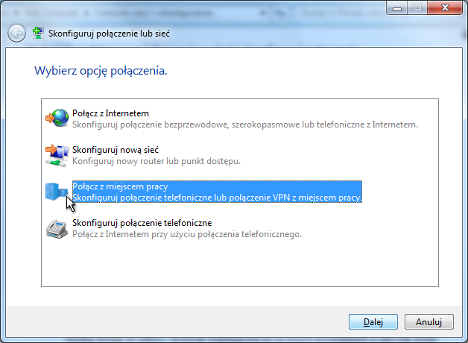Image resolution: width=468 pixels, height=343 pixels.
Task: Go back using the round arrow button
Action: point(16,34)
